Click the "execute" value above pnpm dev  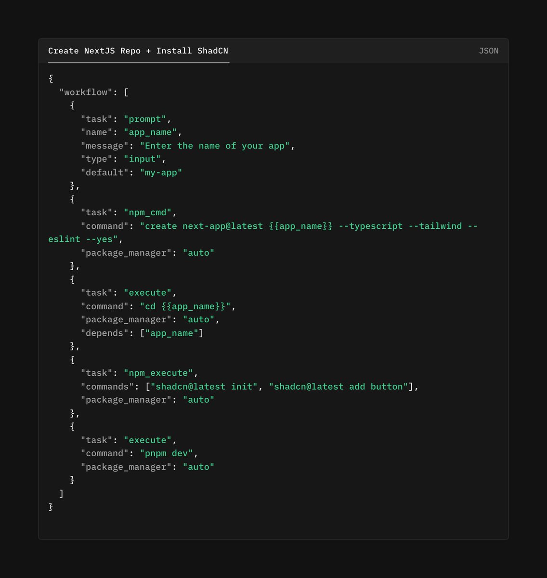[148, 440]
